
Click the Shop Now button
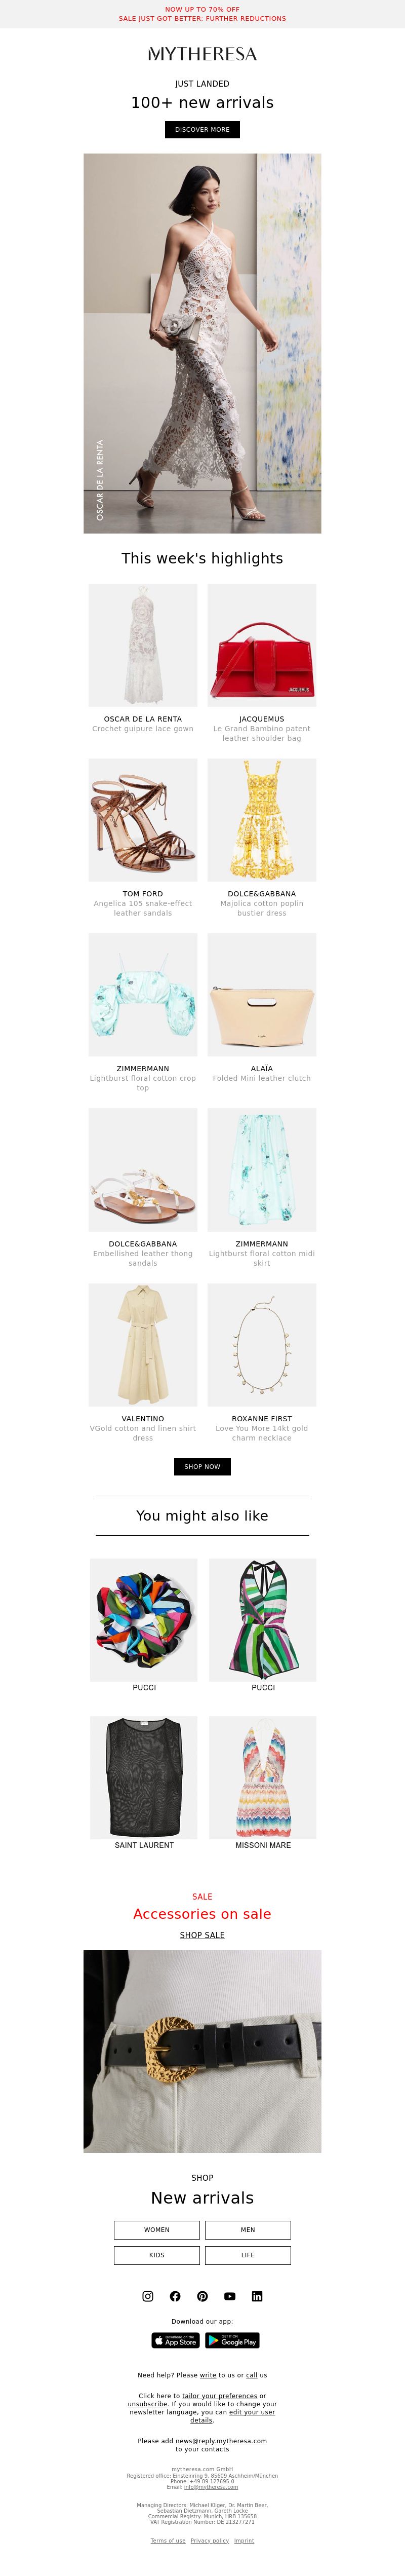pyautogui.click(x=202, y=1466)
